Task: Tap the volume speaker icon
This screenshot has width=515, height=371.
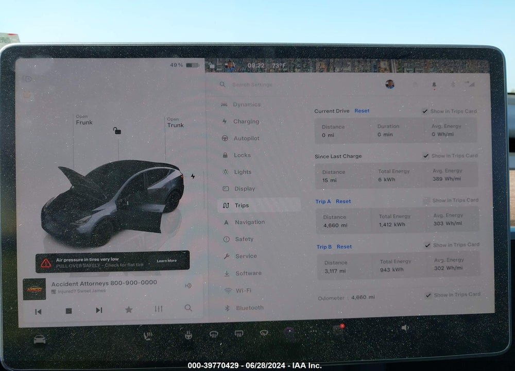Action: pyautogui.click(x=406, y=328)
